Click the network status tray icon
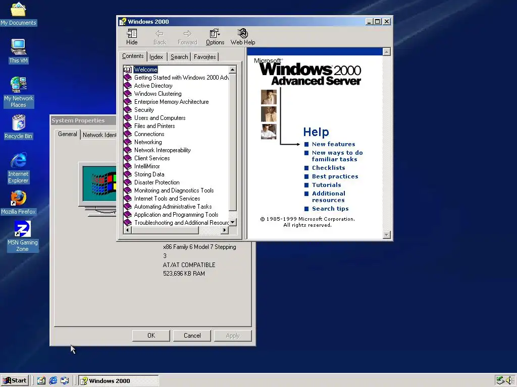Screen dimensions: 517x387 point(500,380)
